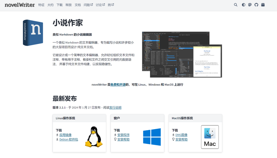Download the Debian 软件包
The image size is (277, 158).
(x=68, y=139)
